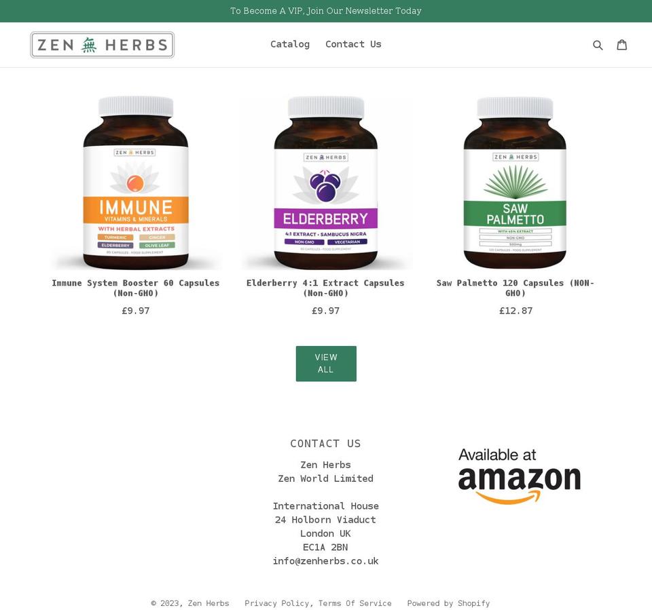Open the Saw Palmetto bottle product image
The width and height of the screenshot is (652, 610).
(x=515, y=183)
